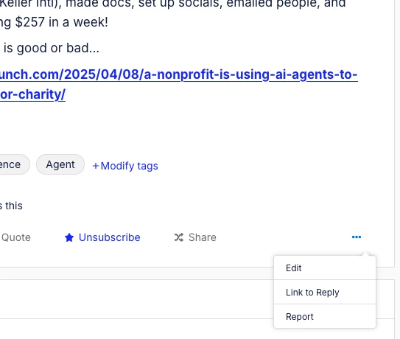The width and height of the screenshot is (400, 339).
Task: Click the '$257 in a week!' text
Action: (x=61, y=22)
